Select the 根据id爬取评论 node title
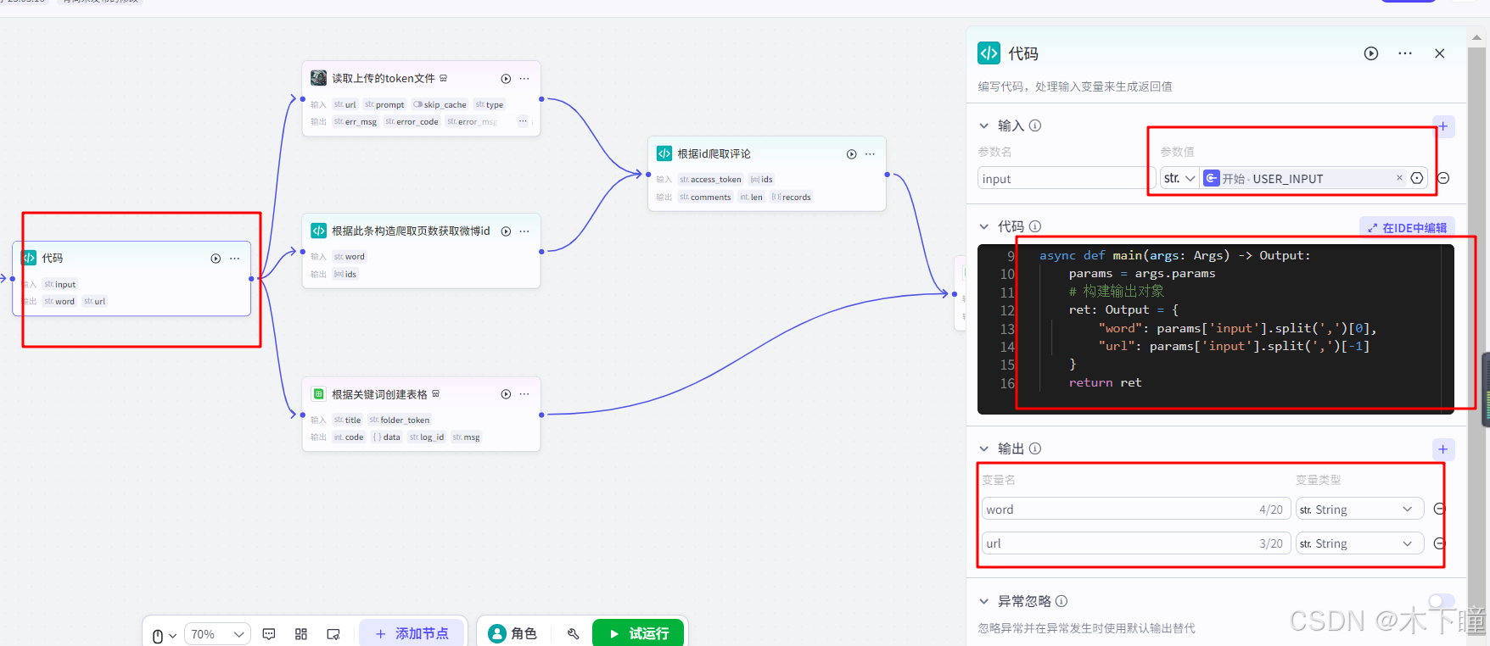 [x=714, y=153]
